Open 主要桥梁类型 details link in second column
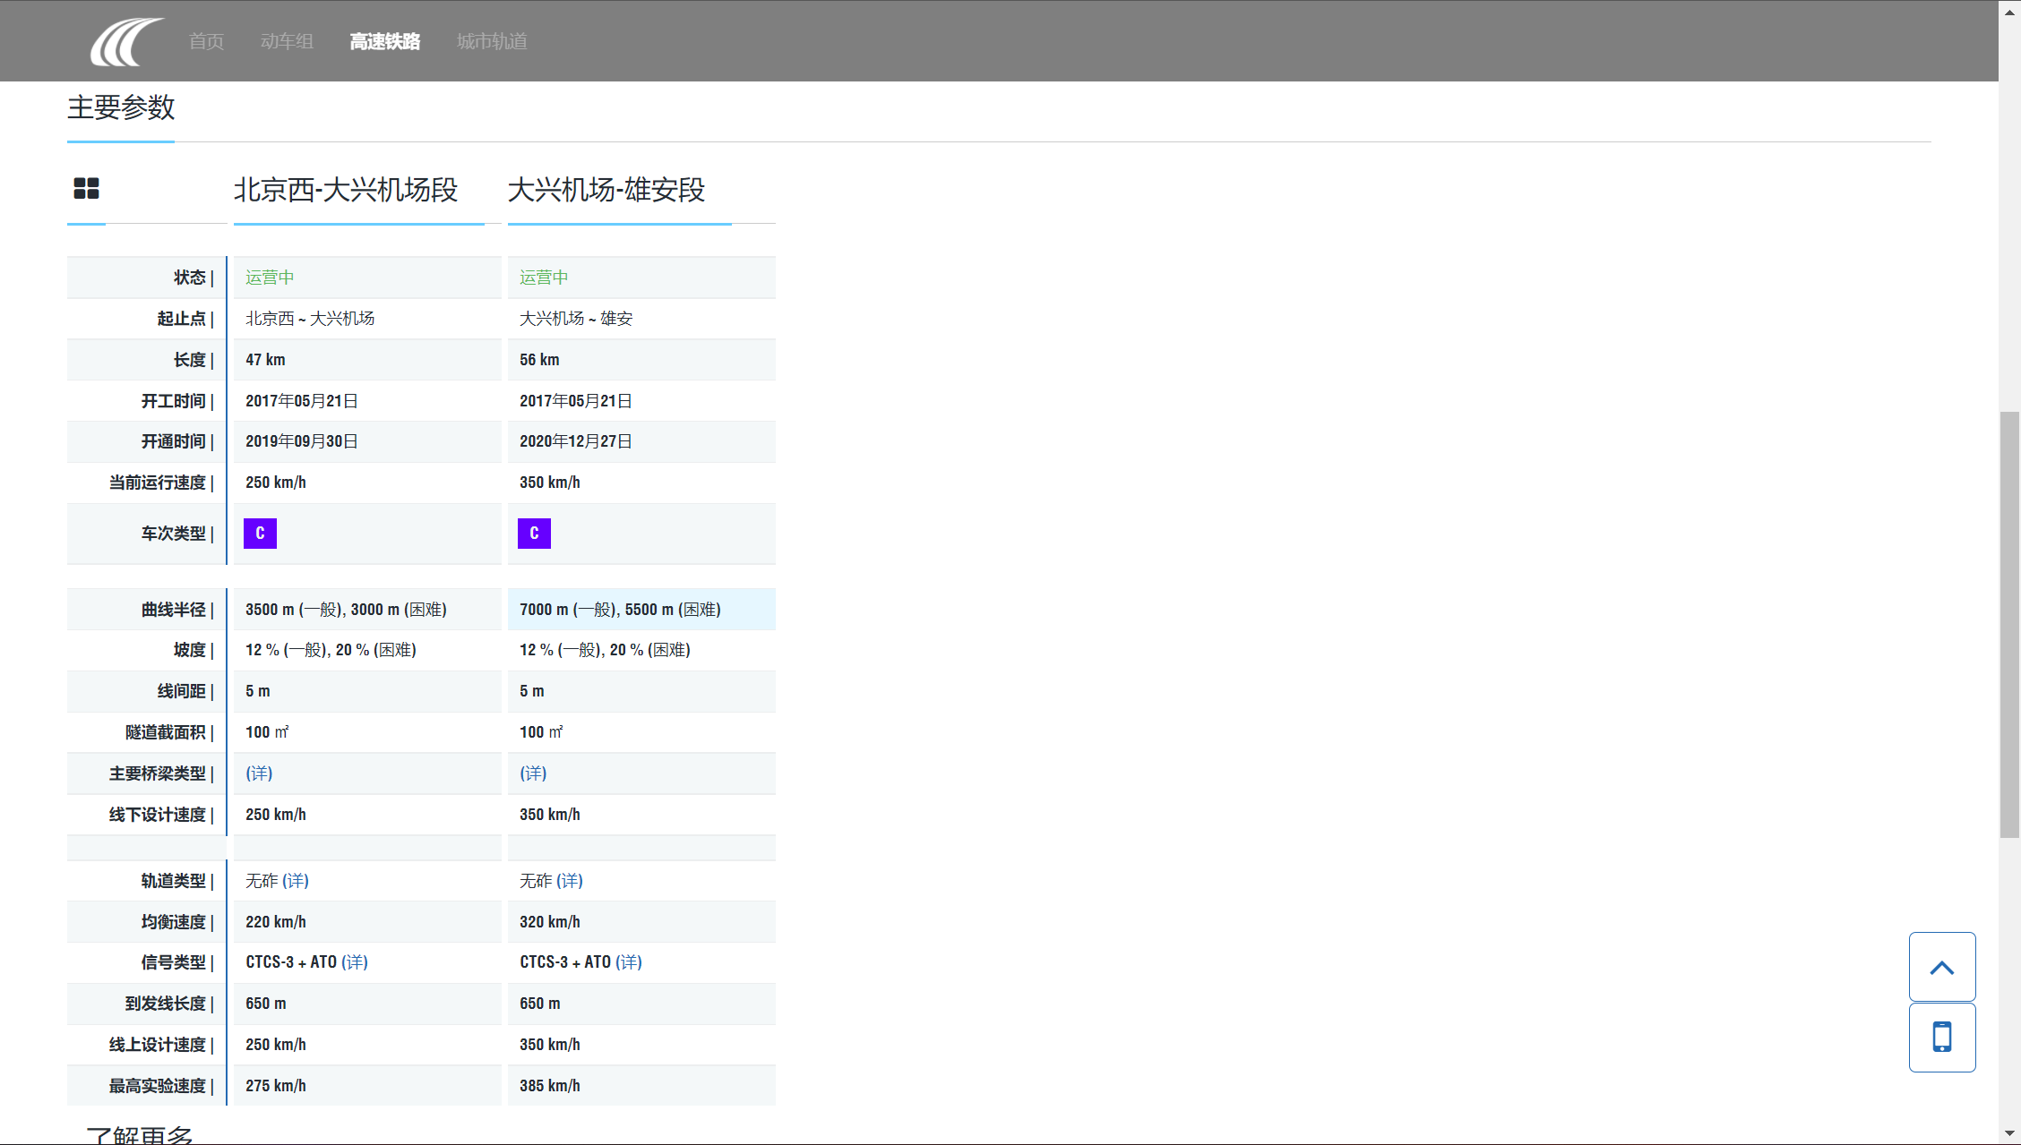2021x1145 pixels. pos(533,773)
